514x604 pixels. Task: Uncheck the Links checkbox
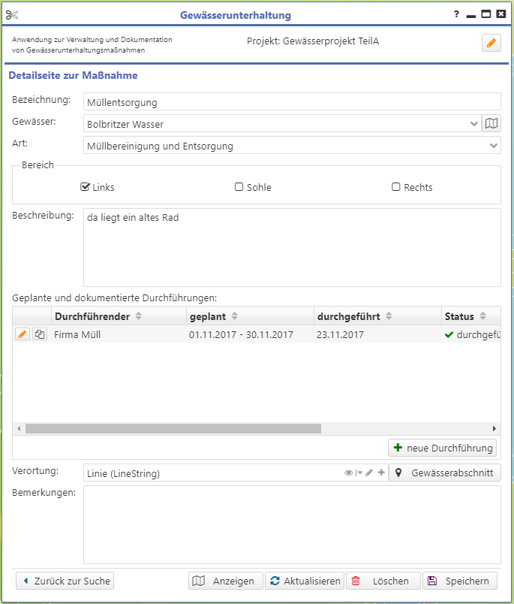pyautogui.click(x=85, y=187)
